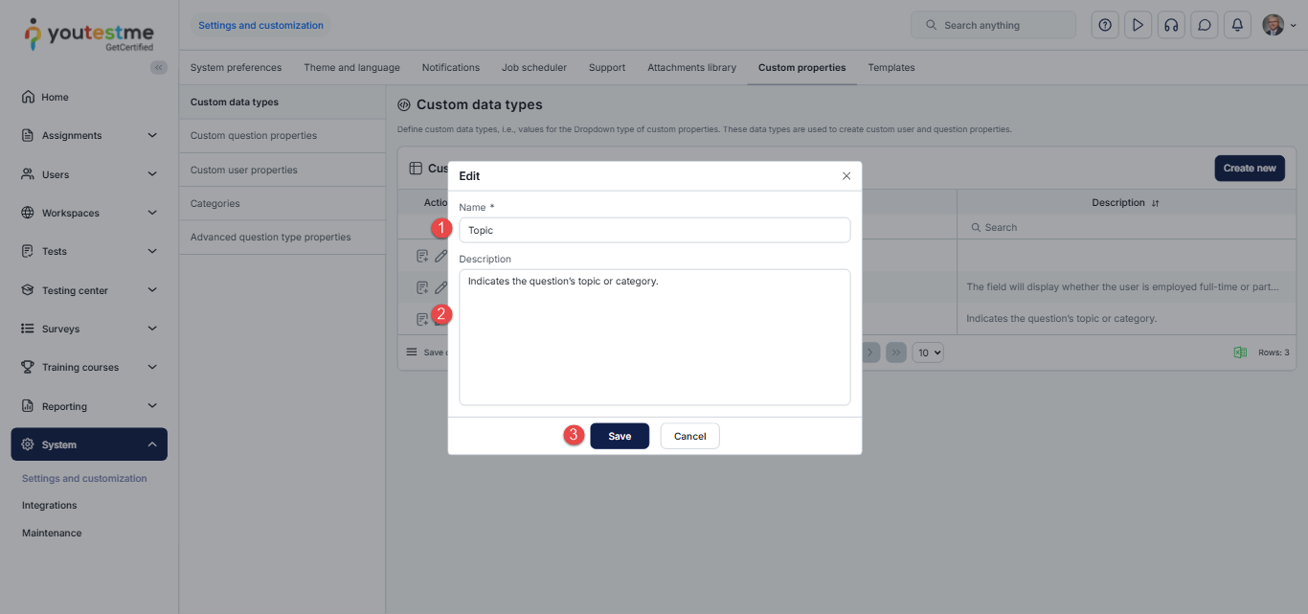Viewport: 1308px width, 614px height.
Task: Open the Integrations sidebar link
Action: pos(49,505)
